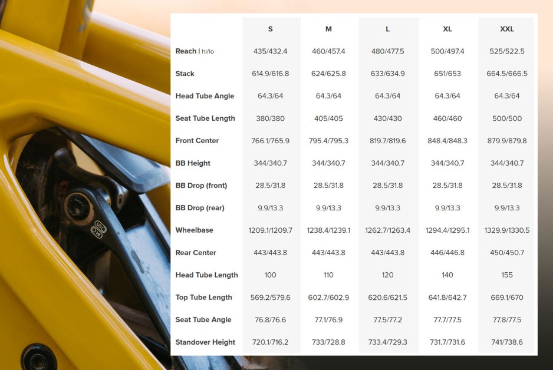Click the XXL head tube length value 155
The width and height of the screenshot is (553, 370).
coord(506,275)
